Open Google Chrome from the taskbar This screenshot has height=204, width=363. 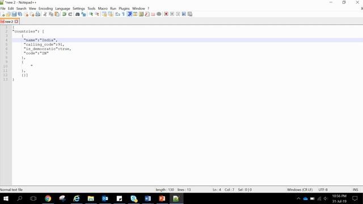(x=48, y=198)
